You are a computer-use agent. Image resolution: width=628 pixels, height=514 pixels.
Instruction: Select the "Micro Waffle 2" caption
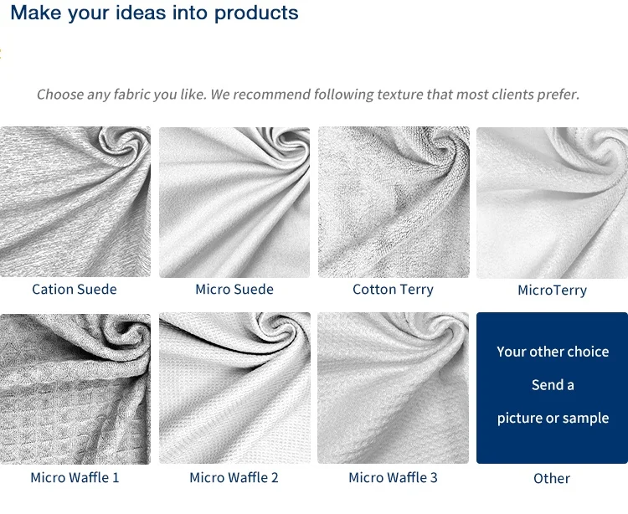[x=234, y=478]
